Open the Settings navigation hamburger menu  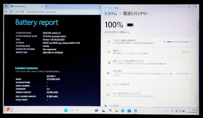point(110,8)
